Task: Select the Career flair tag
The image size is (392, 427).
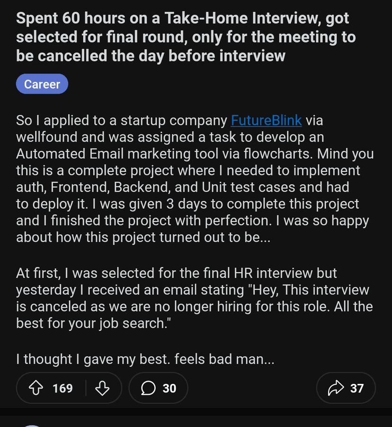Action: (x=42, y=84)
